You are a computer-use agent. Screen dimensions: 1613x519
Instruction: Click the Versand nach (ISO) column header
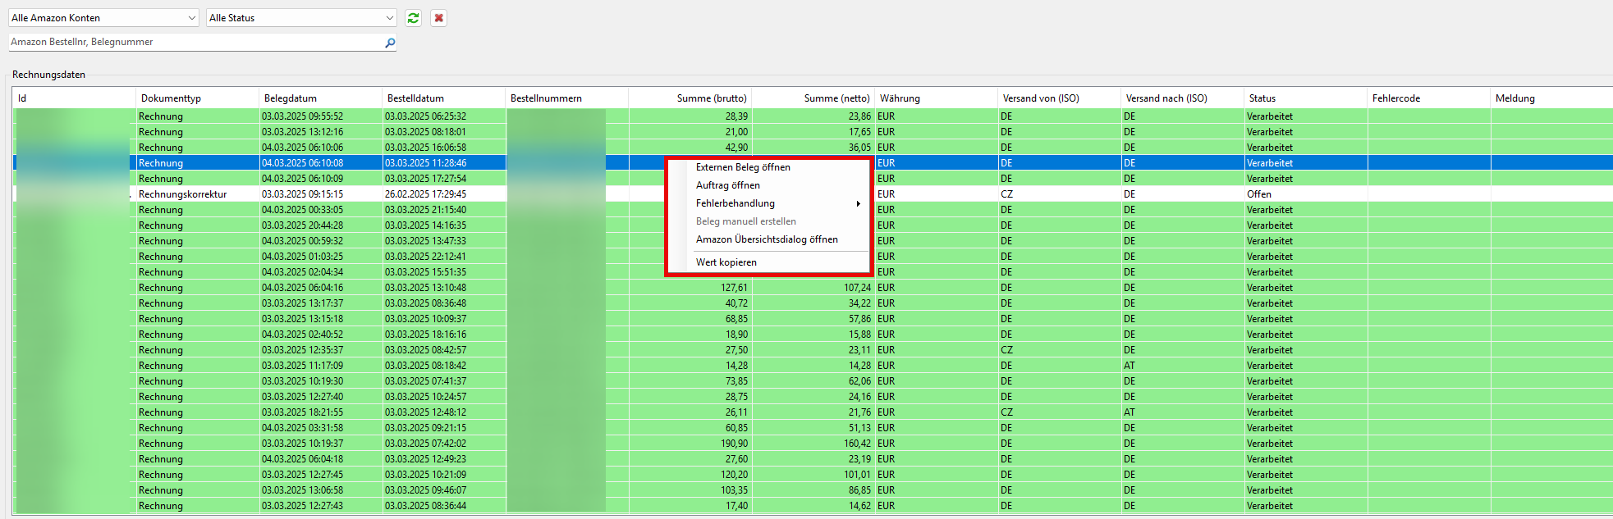(x=1166, y=98)
